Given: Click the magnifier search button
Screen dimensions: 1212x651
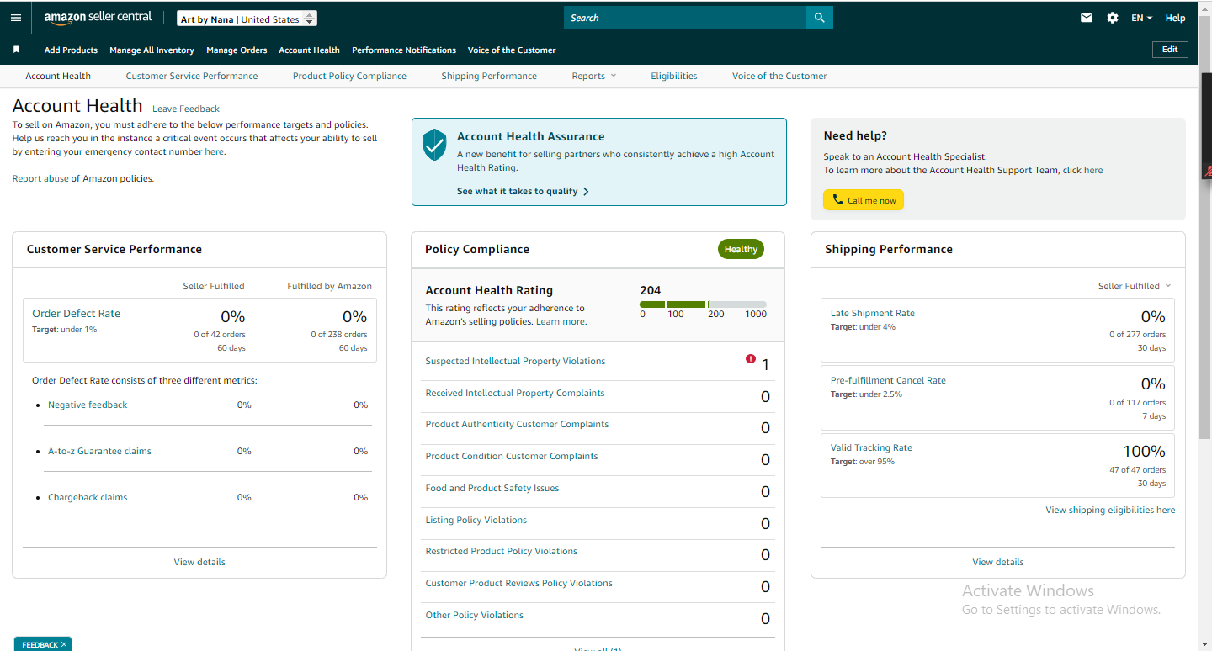Looking at the screenshot, I should (820, 18).
